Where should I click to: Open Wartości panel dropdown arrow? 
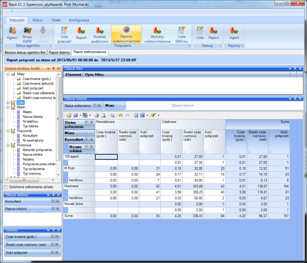point(48,230)
